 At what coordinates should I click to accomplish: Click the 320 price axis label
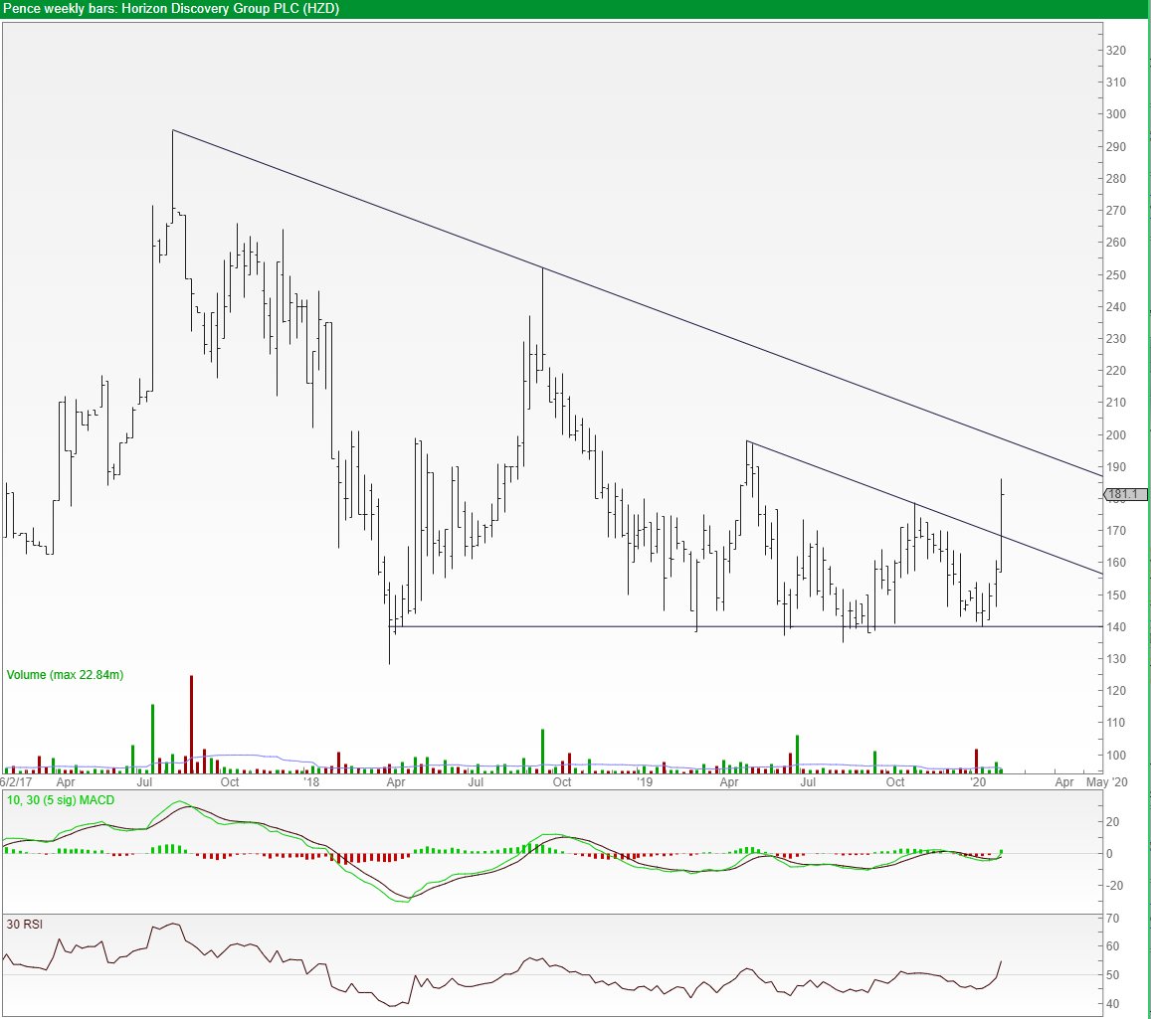[x=1116, y=51]
